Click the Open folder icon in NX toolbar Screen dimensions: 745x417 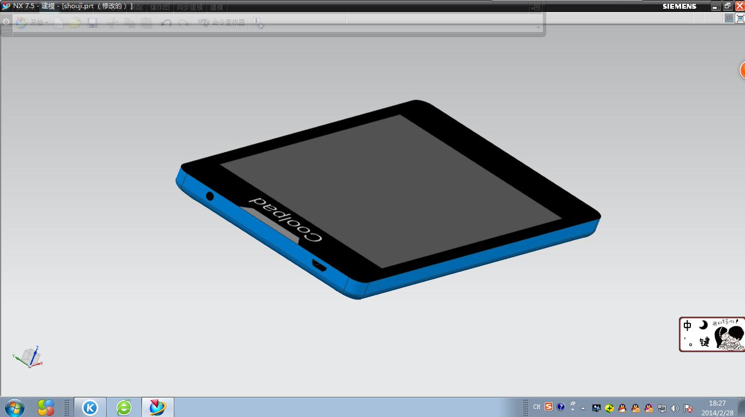tap(75, 23)
